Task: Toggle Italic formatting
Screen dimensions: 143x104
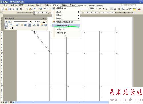Action: [103, 9]
